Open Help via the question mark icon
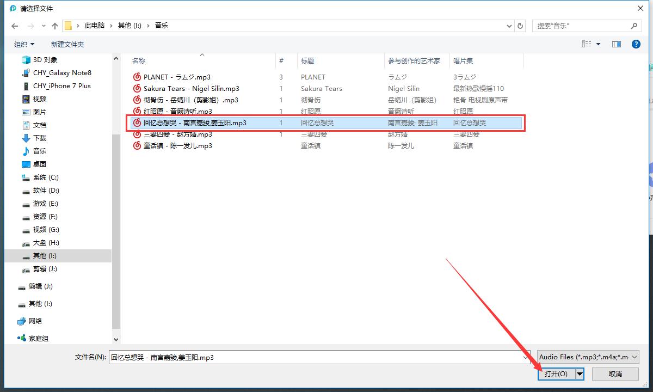This screenshot has height=392, width=653. [636, 44]
